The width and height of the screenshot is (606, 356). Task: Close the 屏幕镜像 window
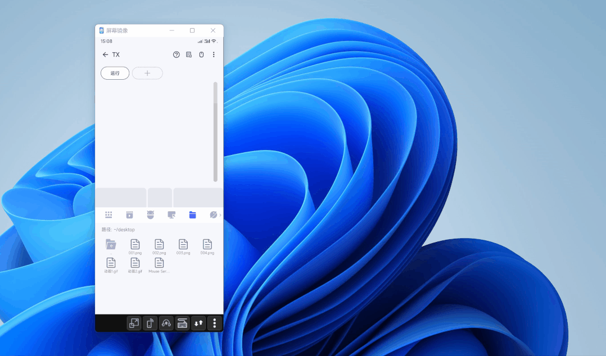(213, 30)
